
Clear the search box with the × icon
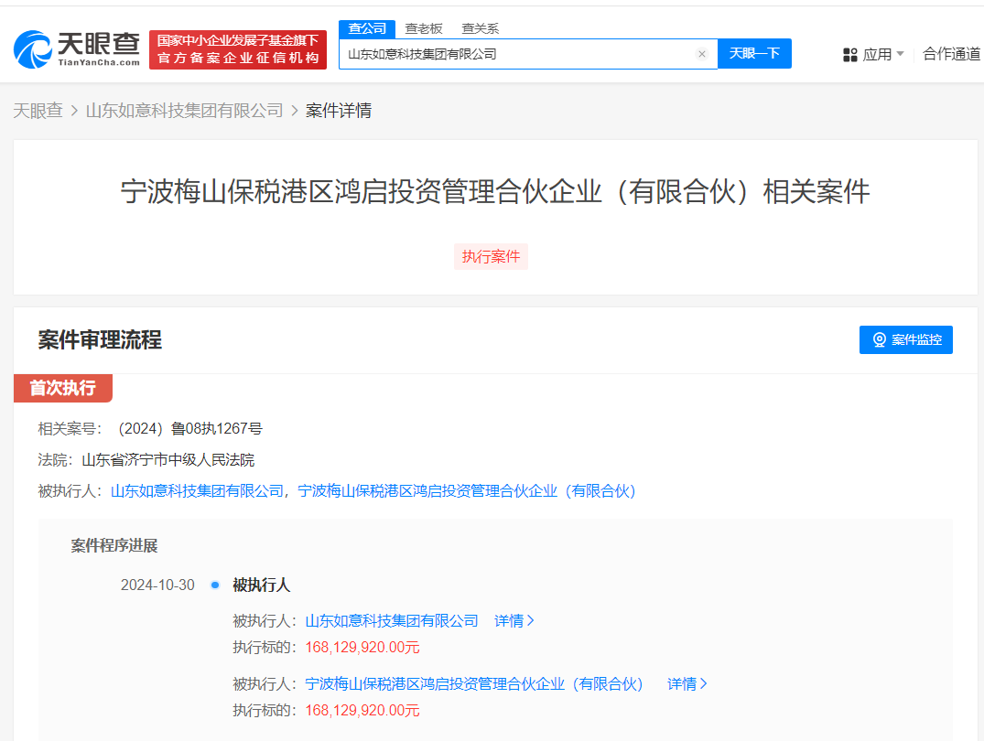(x=702, y=54)
